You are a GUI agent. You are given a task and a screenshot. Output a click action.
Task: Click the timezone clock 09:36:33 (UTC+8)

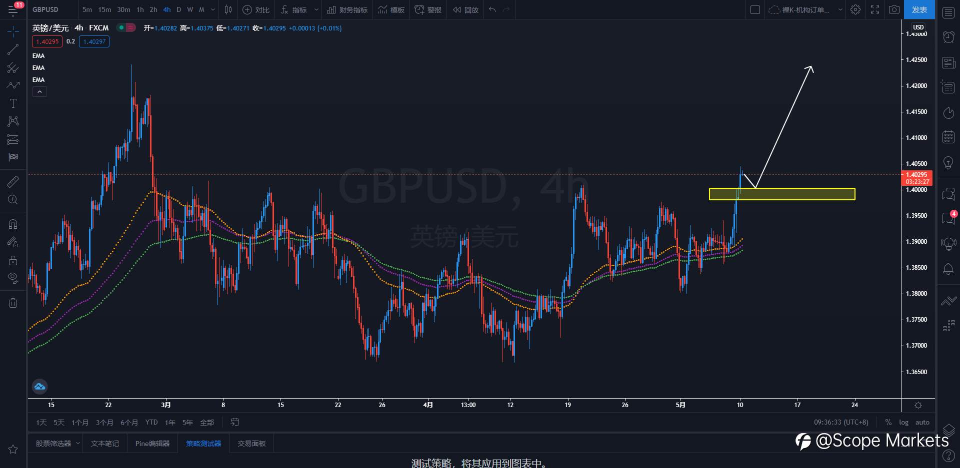(841, 423)
